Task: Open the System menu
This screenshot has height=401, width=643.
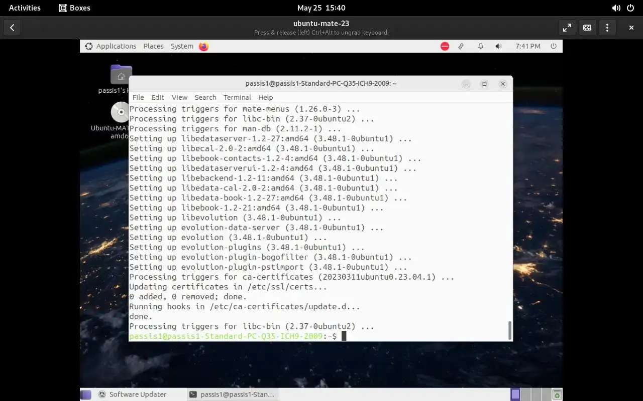Action: tap(182, 46)
